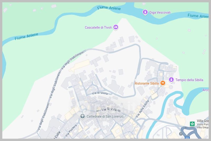Screen dimensions: 211x141
Task: Open the green Villa Gregoriana park marker
Action: (192, 124)
